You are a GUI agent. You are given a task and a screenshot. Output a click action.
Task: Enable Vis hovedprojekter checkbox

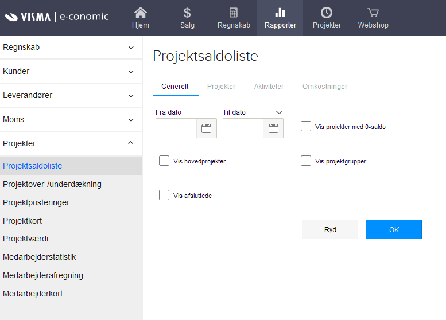point(164,161)
